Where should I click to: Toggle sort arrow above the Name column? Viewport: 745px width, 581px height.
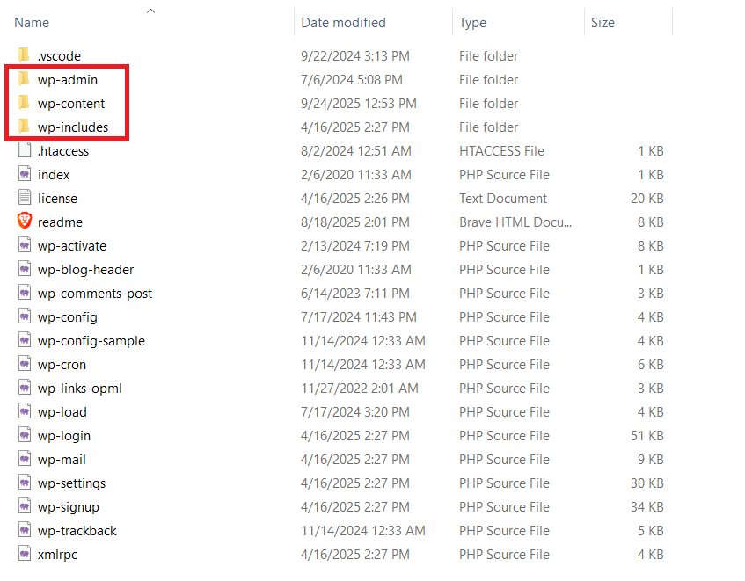[150, 11]
